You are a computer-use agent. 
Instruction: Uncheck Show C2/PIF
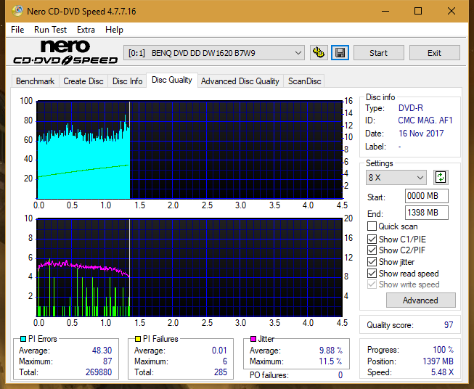(x=372, y=250)
